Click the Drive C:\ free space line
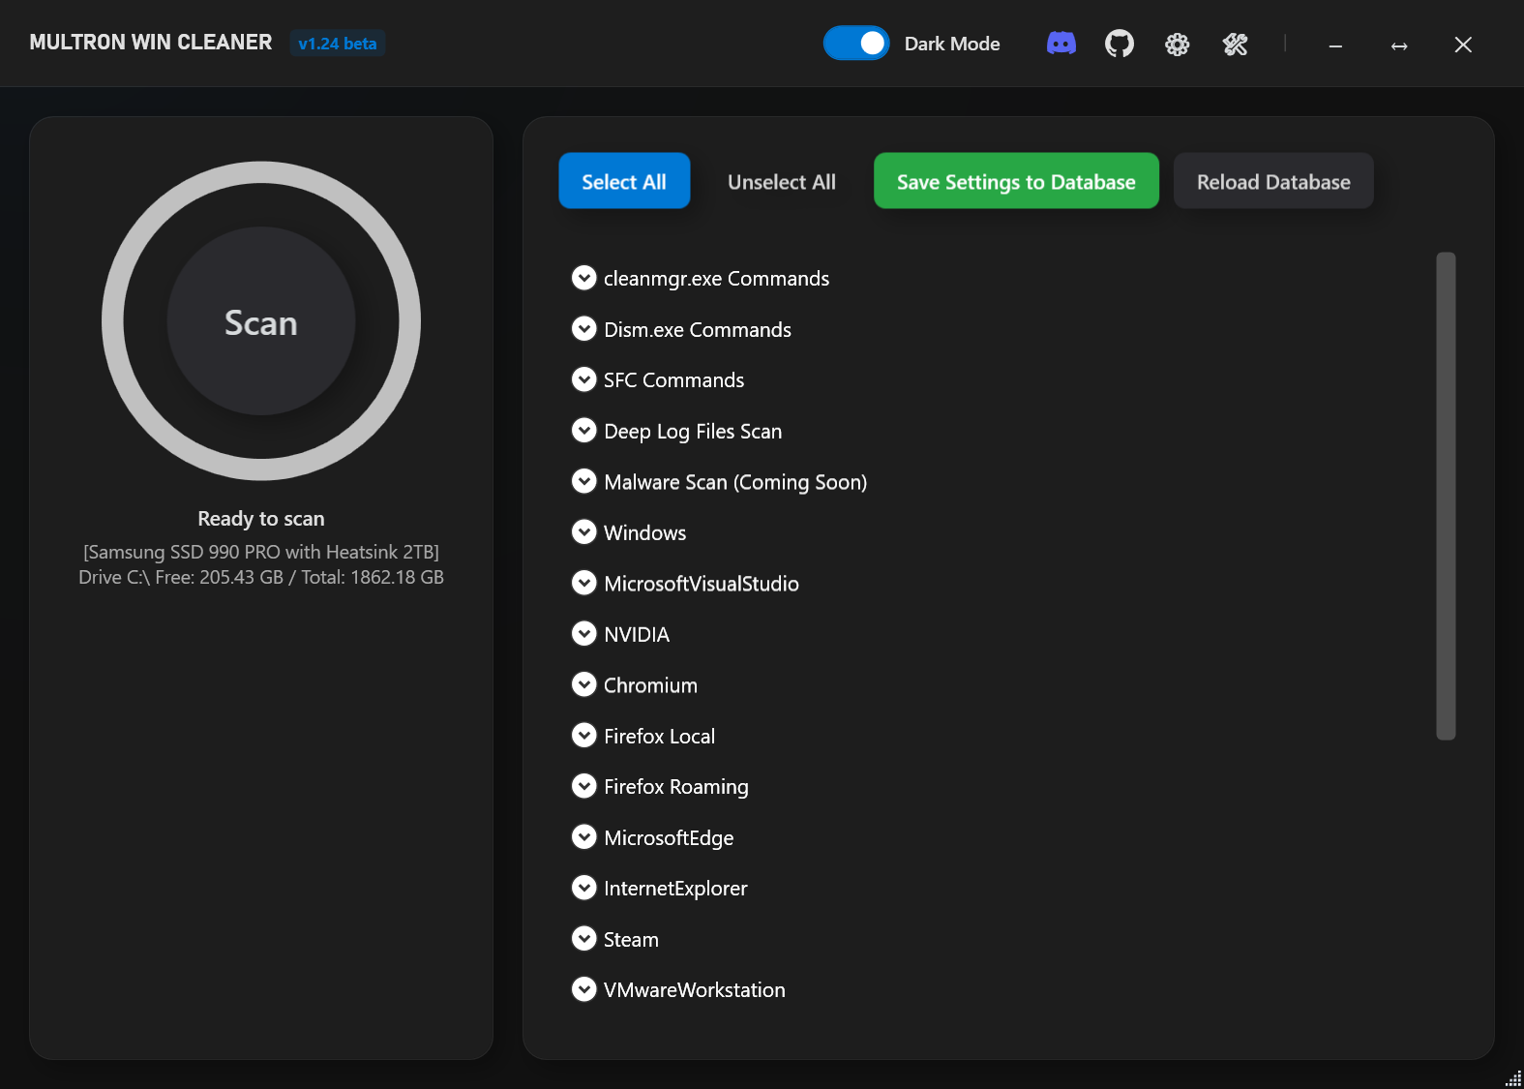The image size is (1524, 1089). pos(261,577)
